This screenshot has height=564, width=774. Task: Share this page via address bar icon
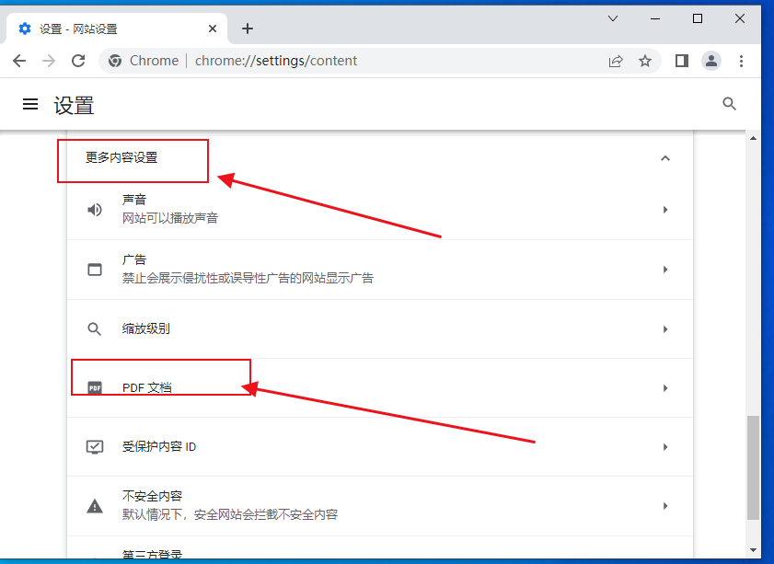coord(616,62)
